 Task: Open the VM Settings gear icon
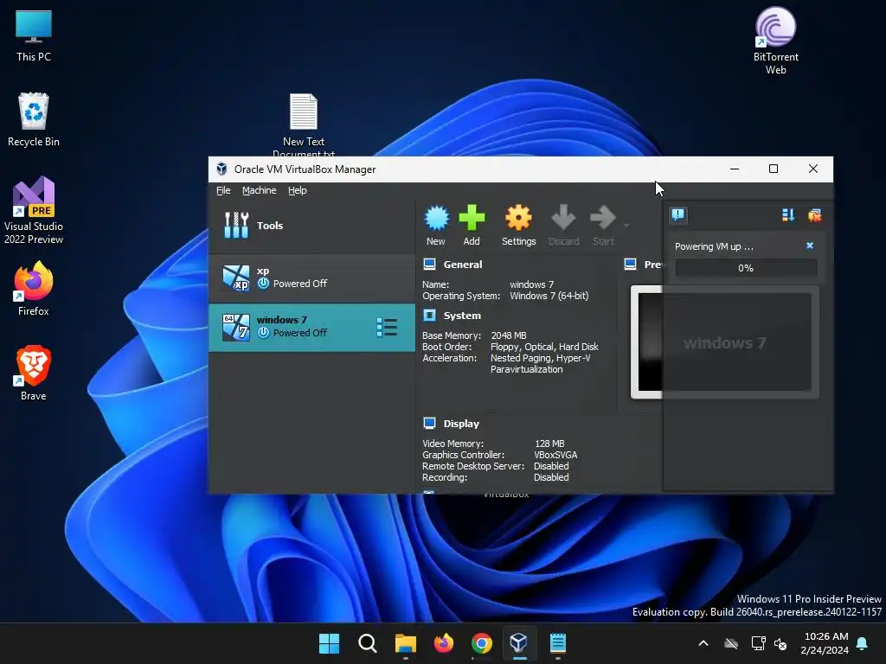pyautogui.click(x=519, y=226)
